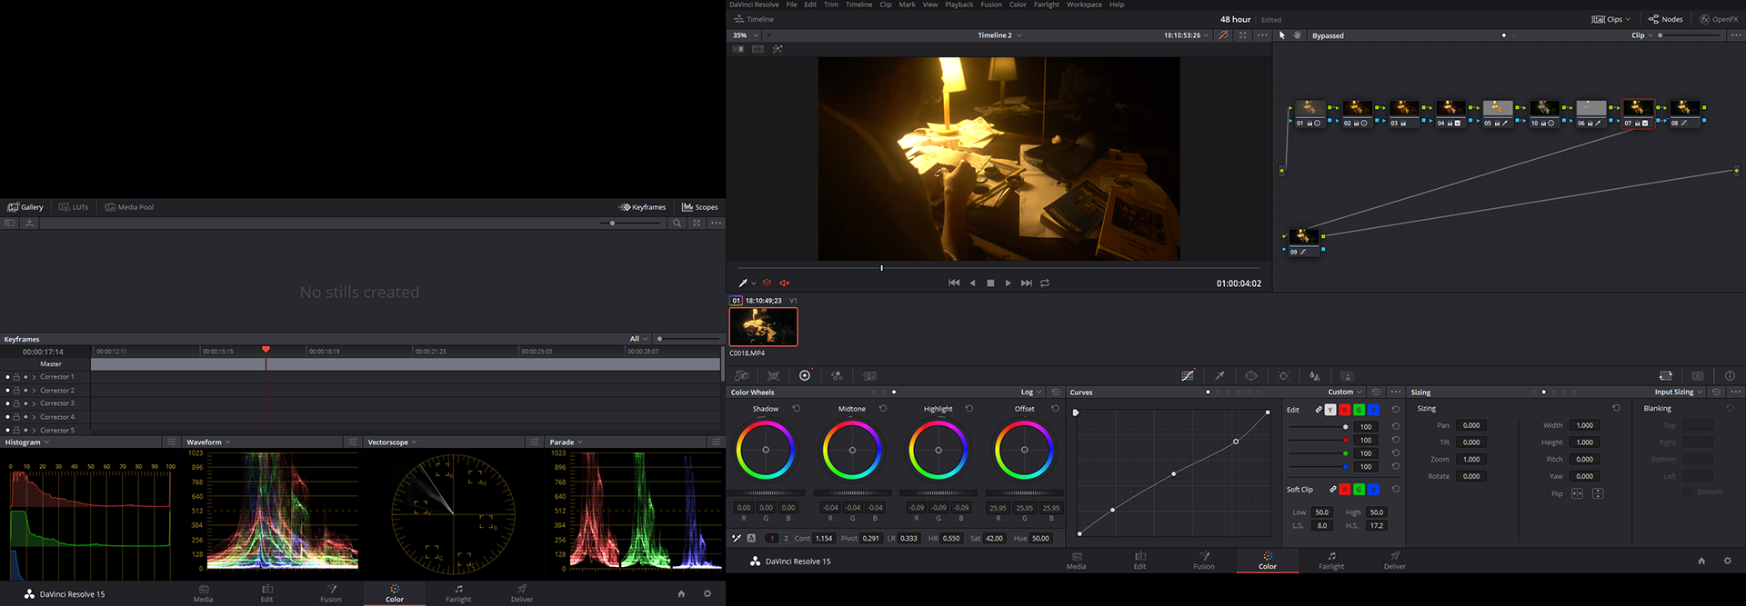The image size is (1746, 606).
Task: Enable the image wipe icon in viewer
Action: pyautogui.click(x=738, y=49)
